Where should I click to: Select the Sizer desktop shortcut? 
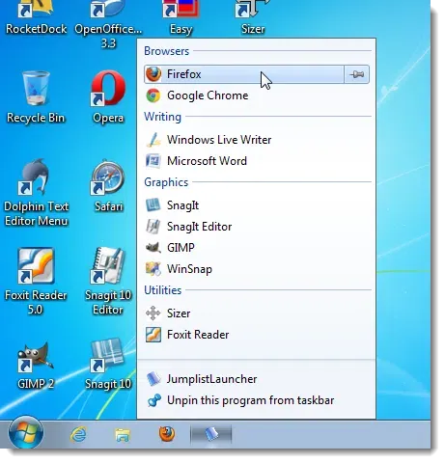pos(253,18)
